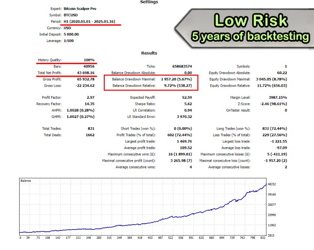Select the AHPR 1.0028 (0.28%) value
The height and width of the screenshot is (250, 314).
(80, 110)
